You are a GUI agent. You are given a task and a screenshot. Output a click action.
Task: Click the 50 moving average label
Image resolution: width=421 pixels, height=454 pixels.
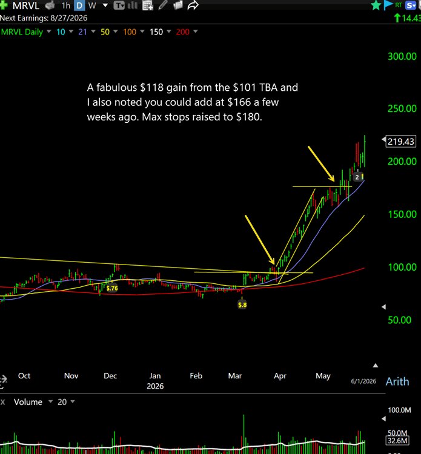(105, 32)
